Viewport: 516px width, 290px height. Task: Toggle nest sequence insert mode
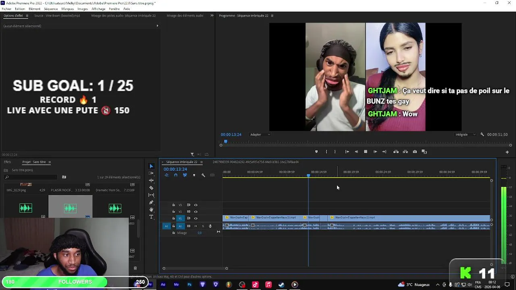pyautogui.click(x=166, y=175)
